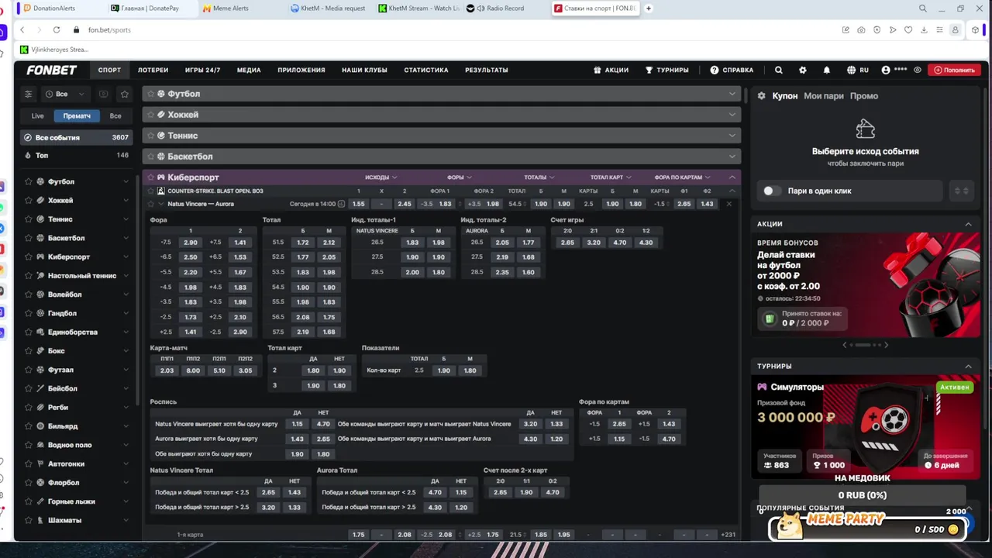
Task: Click the FONBET logo
Action: click(x=52, y=70)
